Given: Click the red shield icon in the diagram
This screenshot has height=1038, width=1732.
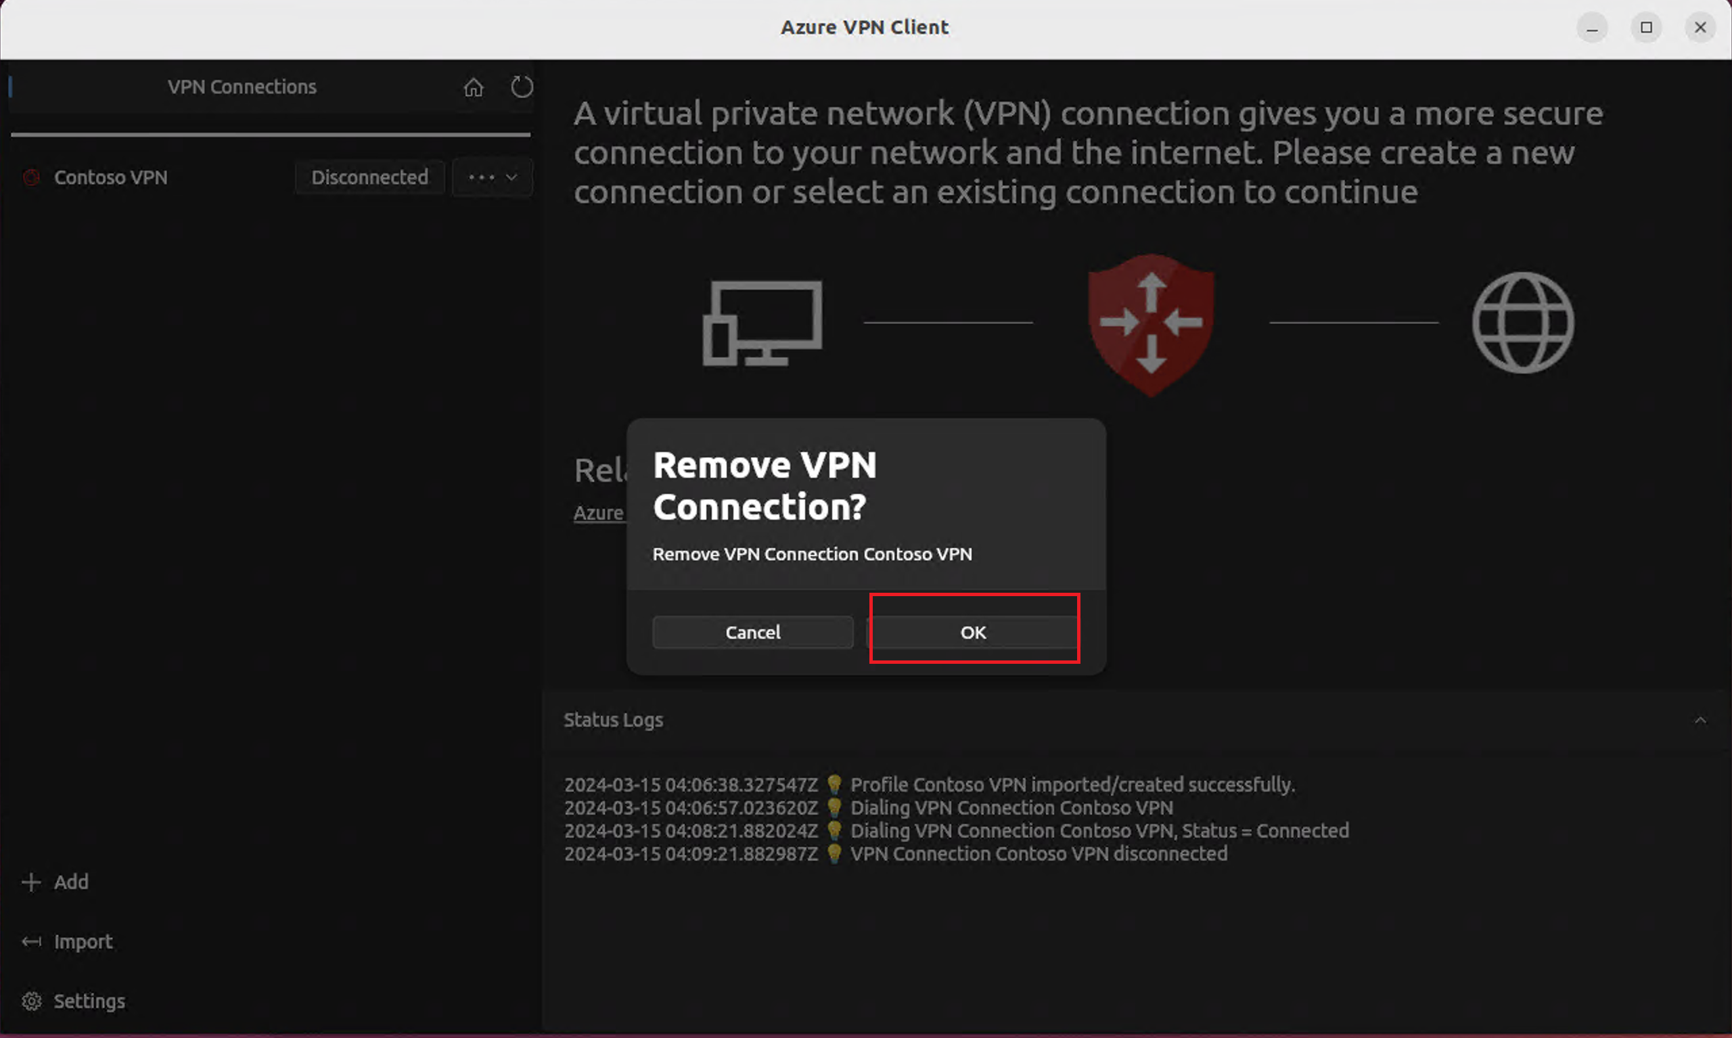Looking at the screenshot, I should coord(1150,323).
